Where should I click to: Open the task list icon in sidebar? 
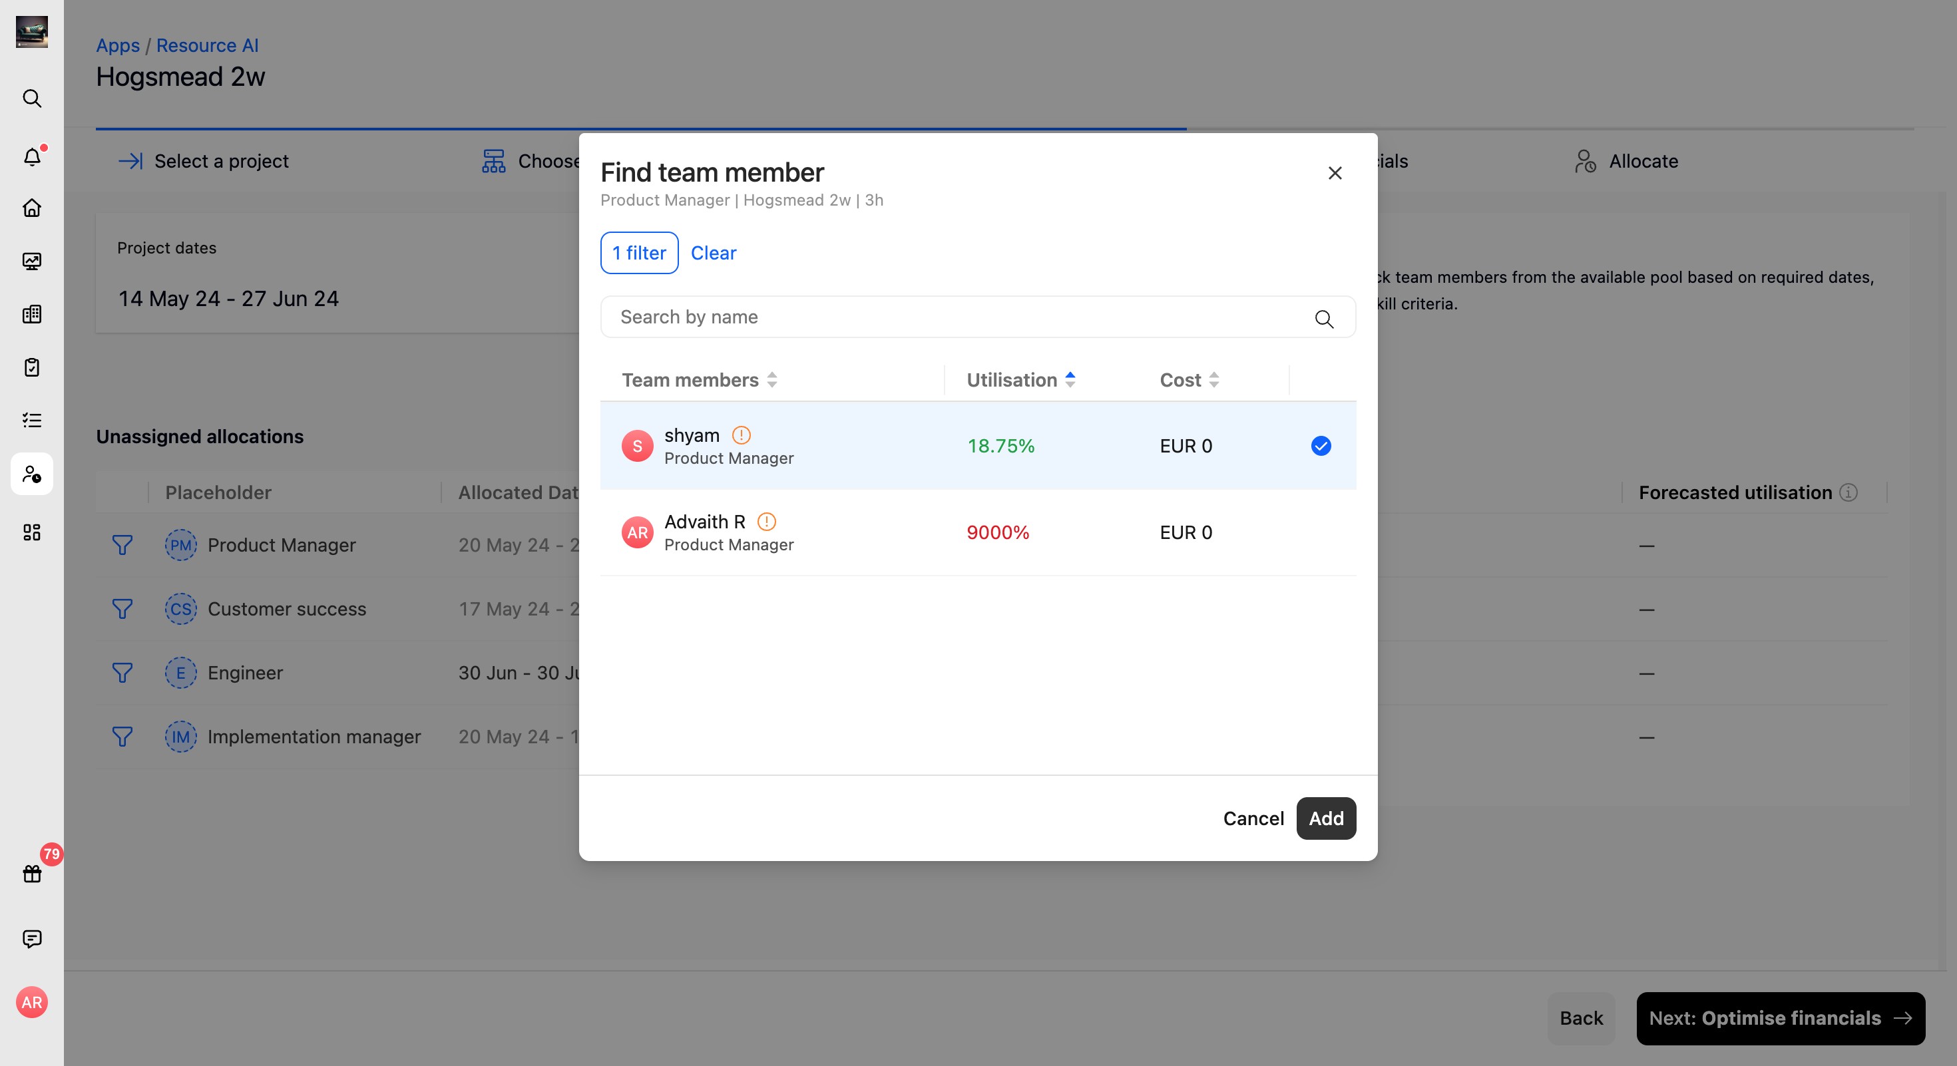click(32, 421)
